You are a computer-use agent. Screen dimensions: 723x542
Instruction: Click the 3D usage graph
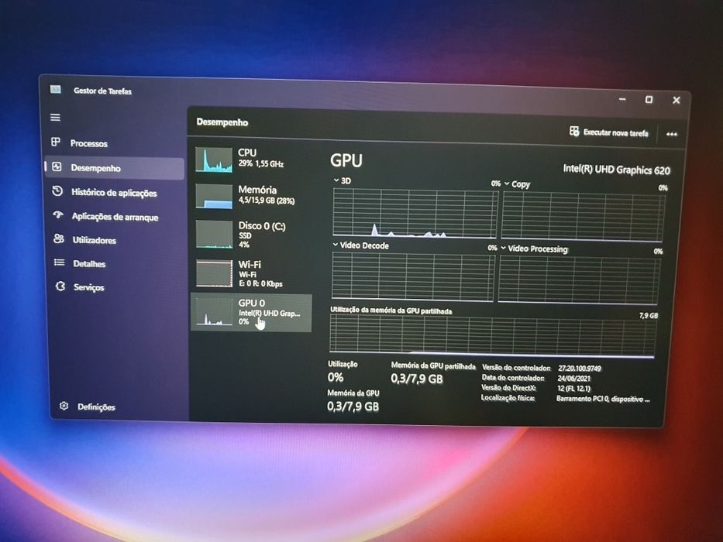(415, 213)
